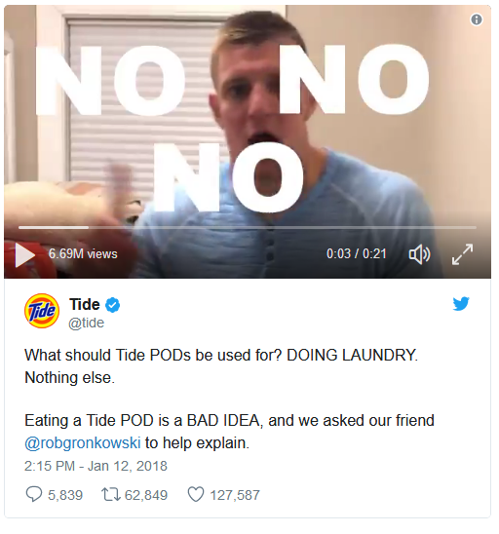499x534 pixels.
Task: Play the Tide video
Action: pos(25,254)
